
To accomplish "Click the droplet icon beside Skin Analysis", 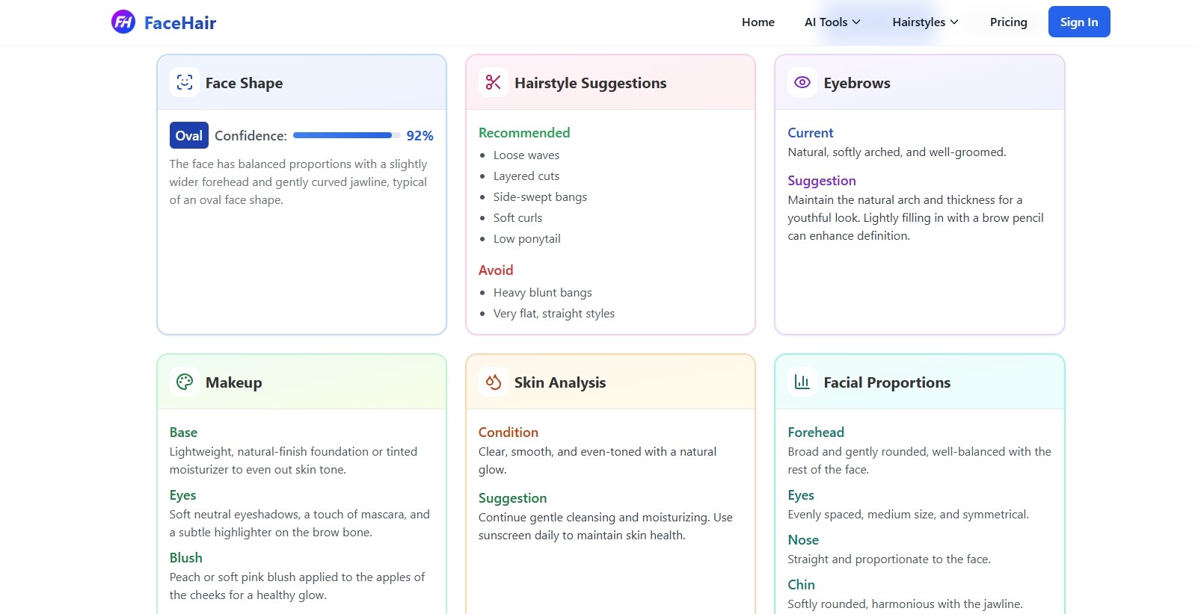I will point(493,382).
